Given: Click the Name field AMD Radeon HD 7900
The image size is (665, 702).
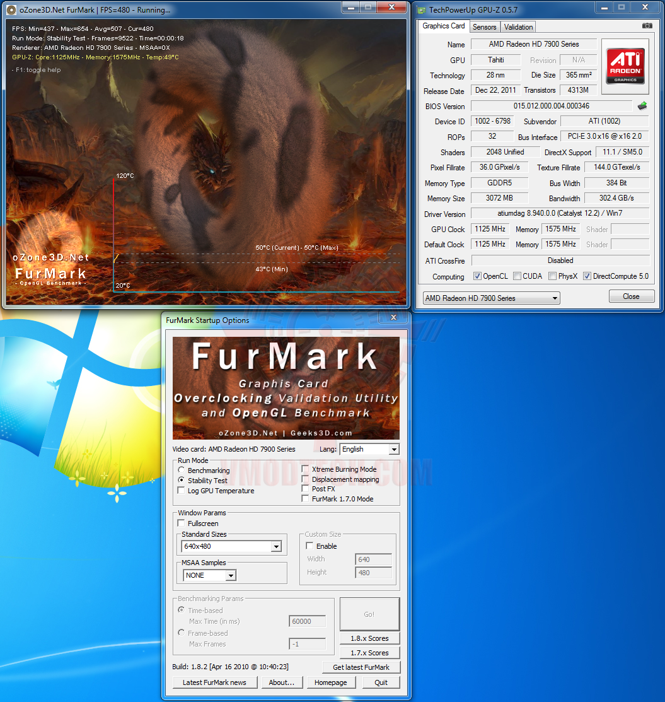Looking at the screenshot, I should 534,44.
